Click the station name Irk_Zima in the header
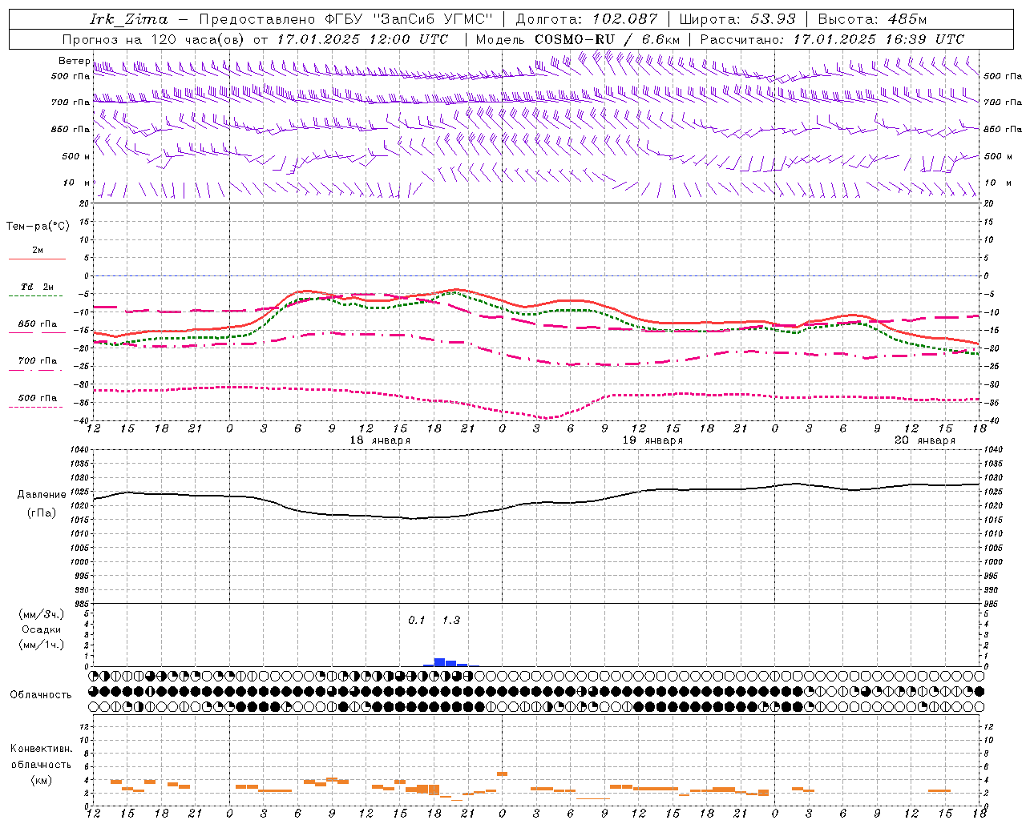This screenshot has height=820, width=1026. tap(129, 19)
